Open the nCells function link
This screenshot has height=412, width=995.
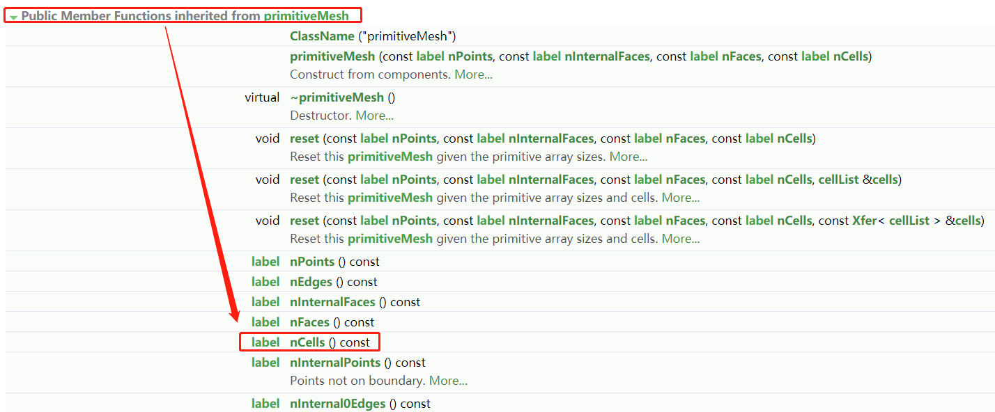pos(307,342)
